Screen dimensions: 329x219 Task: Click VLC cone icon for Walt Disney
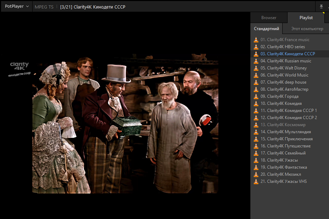(x=256, y=68)
